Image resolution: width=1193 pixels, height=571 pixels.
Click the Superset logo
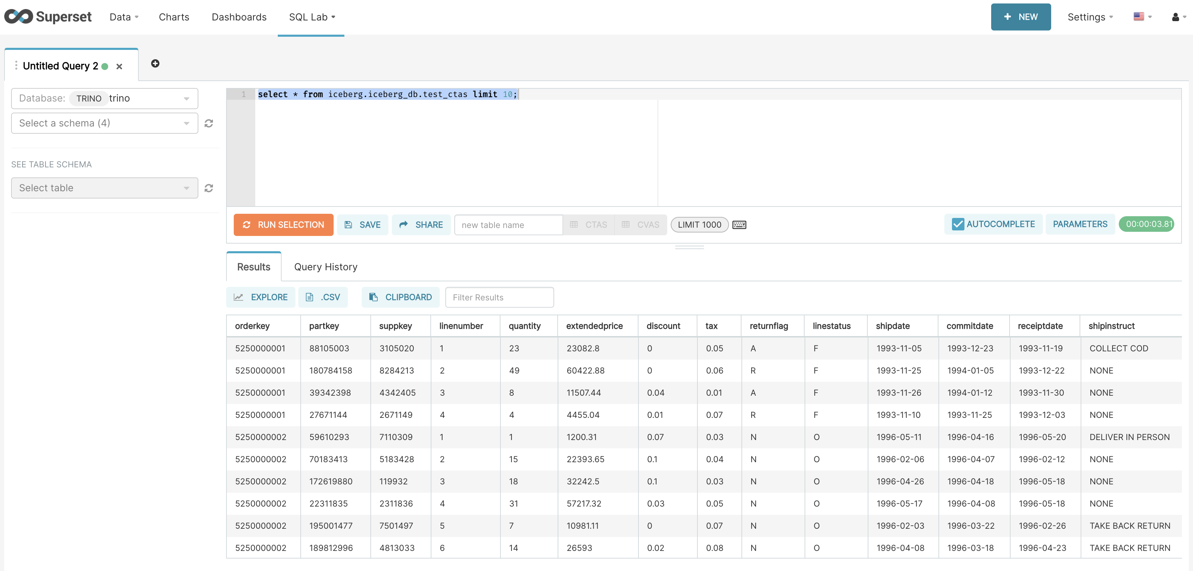point(48,17)
